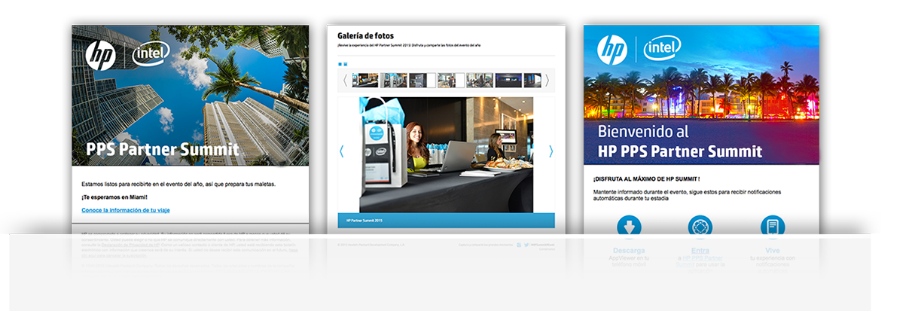Click '¡DISFRUTA AL MÁXIMO DE HP SUMMIT!' heading
Viewport: 915px width, 311px height.
[x=646, y=179]
